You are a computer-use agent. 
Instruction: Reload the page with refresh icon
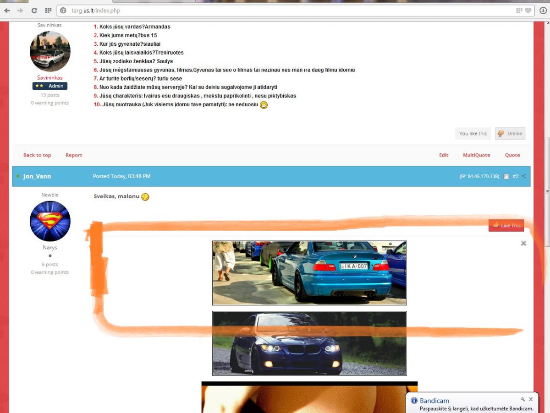click(x=34, y=11)
